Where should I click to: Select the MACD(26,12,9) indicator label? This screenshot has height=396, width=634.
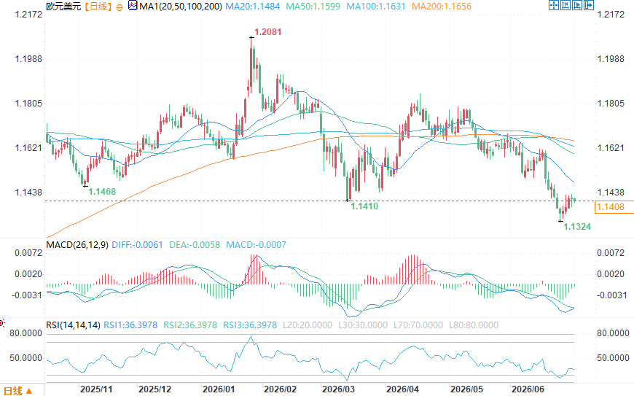click(x=77, y=245)
